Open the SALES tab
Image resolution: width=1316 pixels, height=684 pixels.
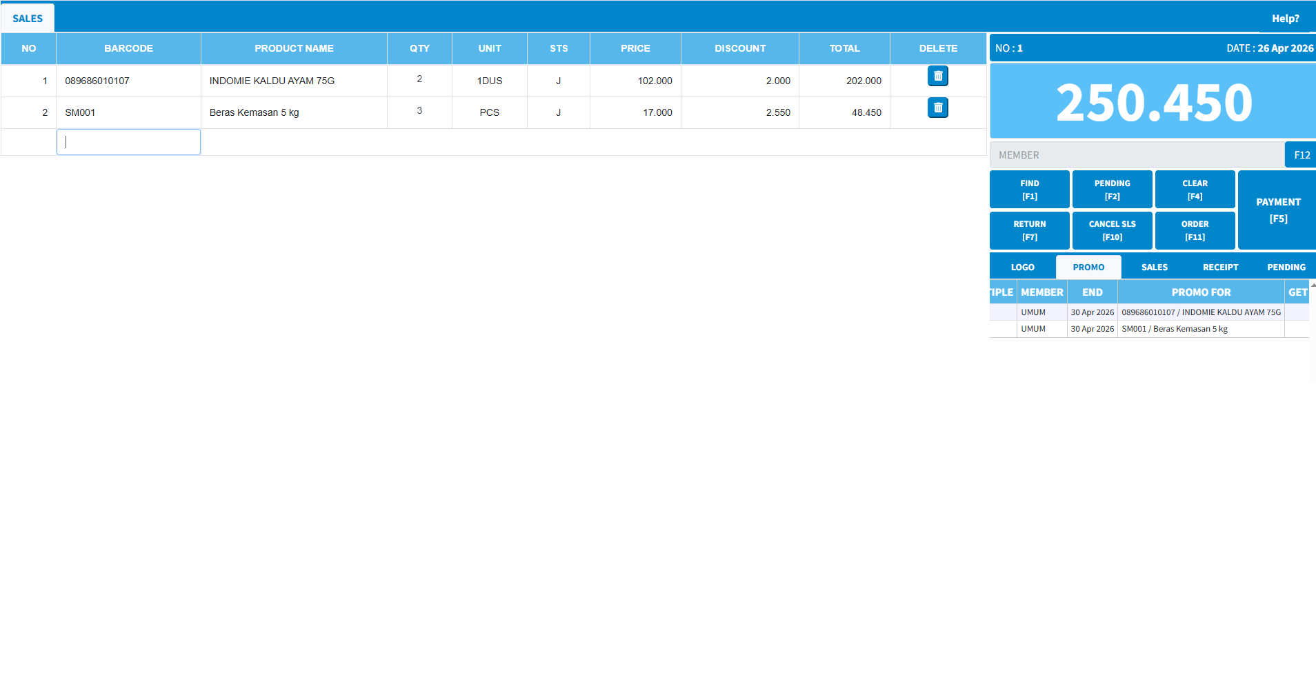tap(28, 19)
